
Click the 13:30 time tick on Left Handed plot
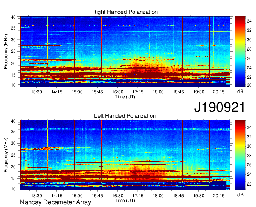click(37, 196)
